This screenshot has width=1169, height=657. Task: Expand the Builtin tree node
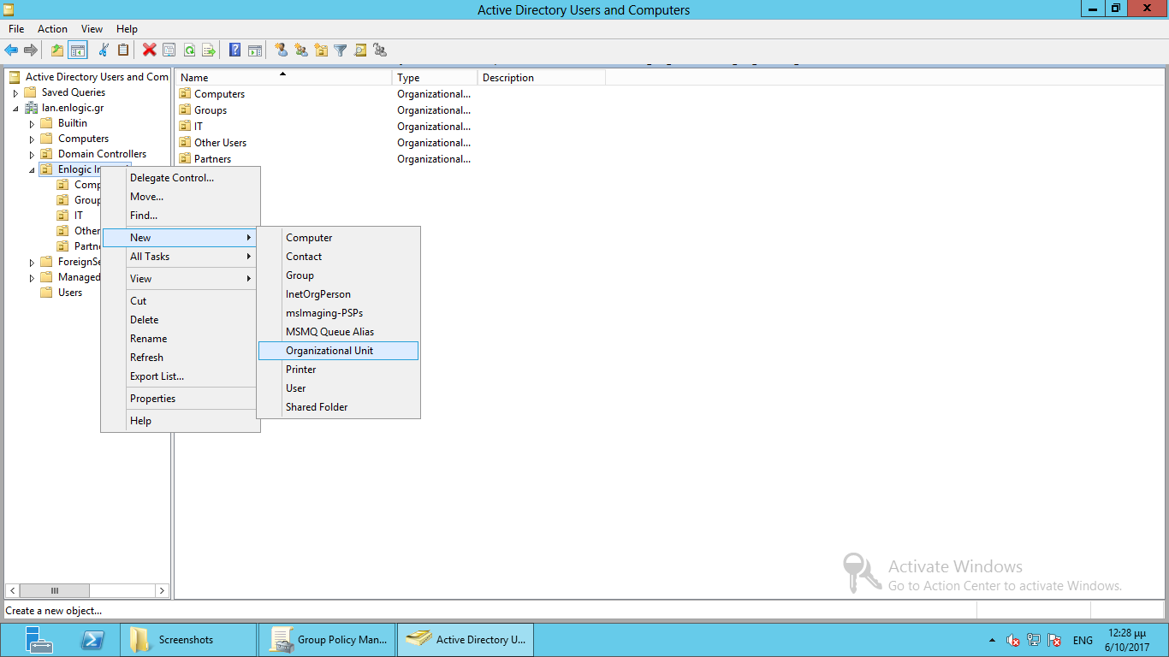coord(32,123)
